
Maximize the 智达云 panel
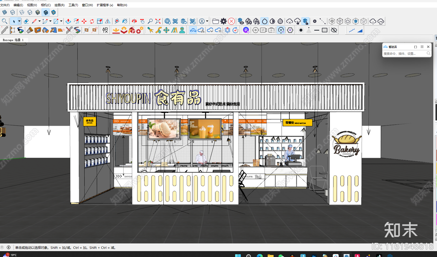coord(415,47)
